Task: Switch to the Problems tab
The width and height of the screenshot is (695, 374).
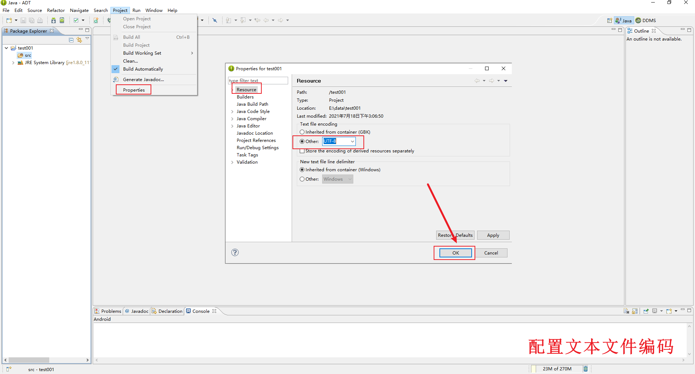Action: 108,311
